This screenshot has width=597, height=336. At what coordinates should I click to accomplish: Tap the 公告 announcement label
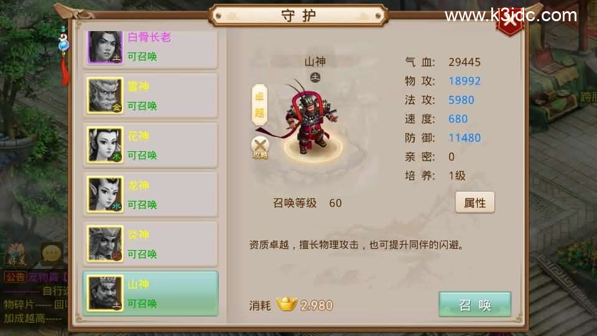(x=15, y=278)
